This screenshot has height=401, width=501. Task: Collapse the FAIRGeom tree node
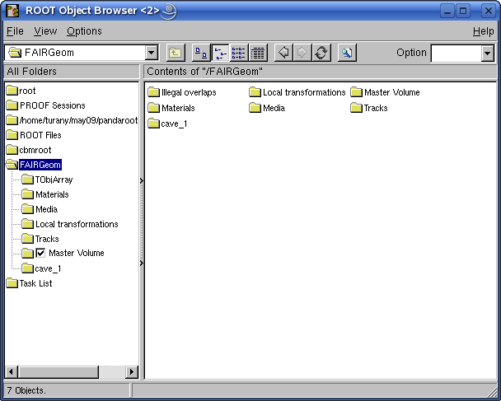12,165
